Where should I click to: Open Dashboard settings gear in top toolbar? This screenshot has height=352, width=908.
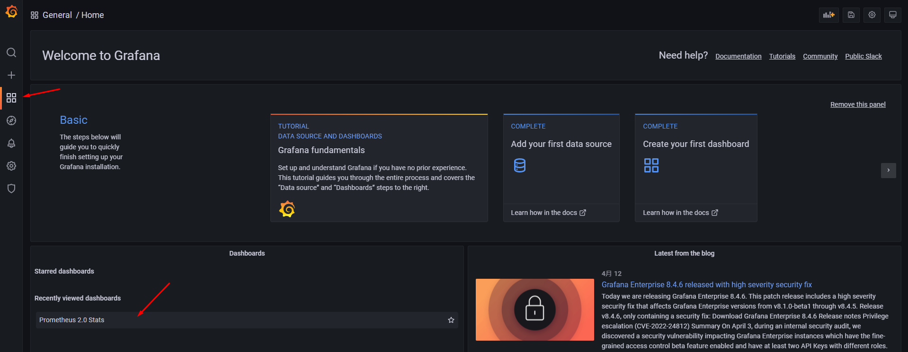pyautogui.click(x=872, y=15)
